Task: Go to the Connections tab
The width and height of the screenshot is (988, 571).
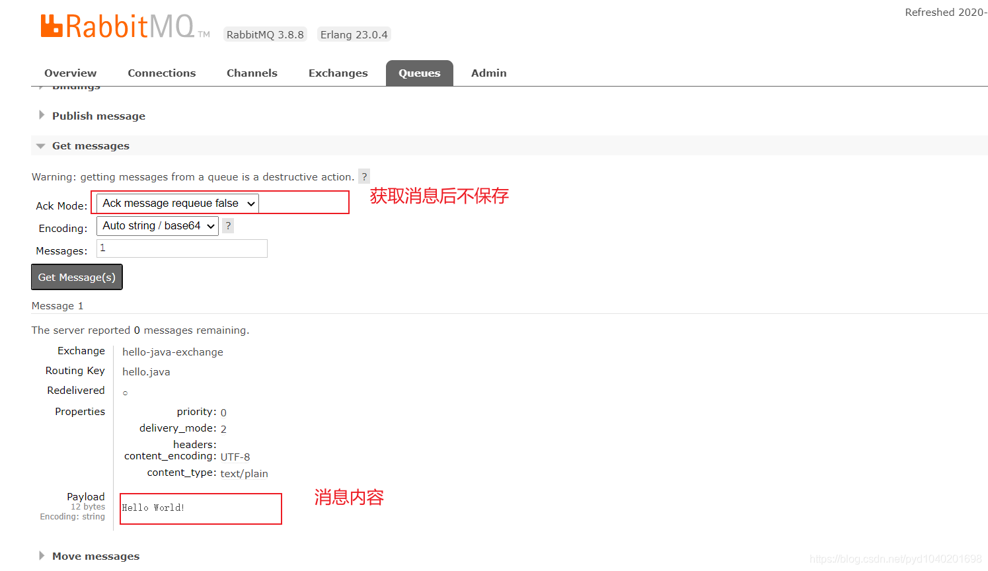Action: 162,73
